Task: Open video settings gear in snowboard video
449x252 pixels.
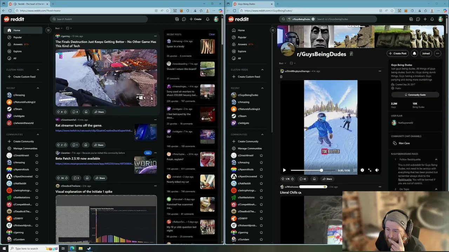Action: click(x=362, y=170)
